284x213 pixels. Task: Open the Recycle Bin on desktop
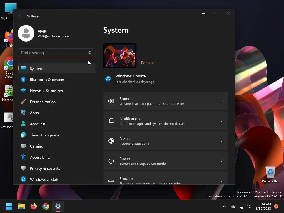pyautogui.click(x=270, y=174)
